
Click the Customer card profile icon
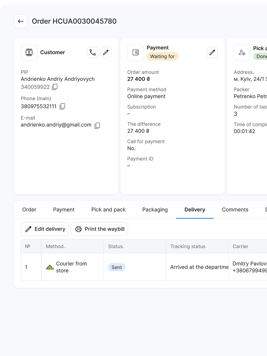[x=29, y=52]
